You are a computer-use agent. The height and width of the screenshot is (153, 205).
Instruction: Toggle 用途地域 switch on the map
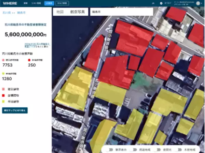pyautogui.click(x=134, y=150)
